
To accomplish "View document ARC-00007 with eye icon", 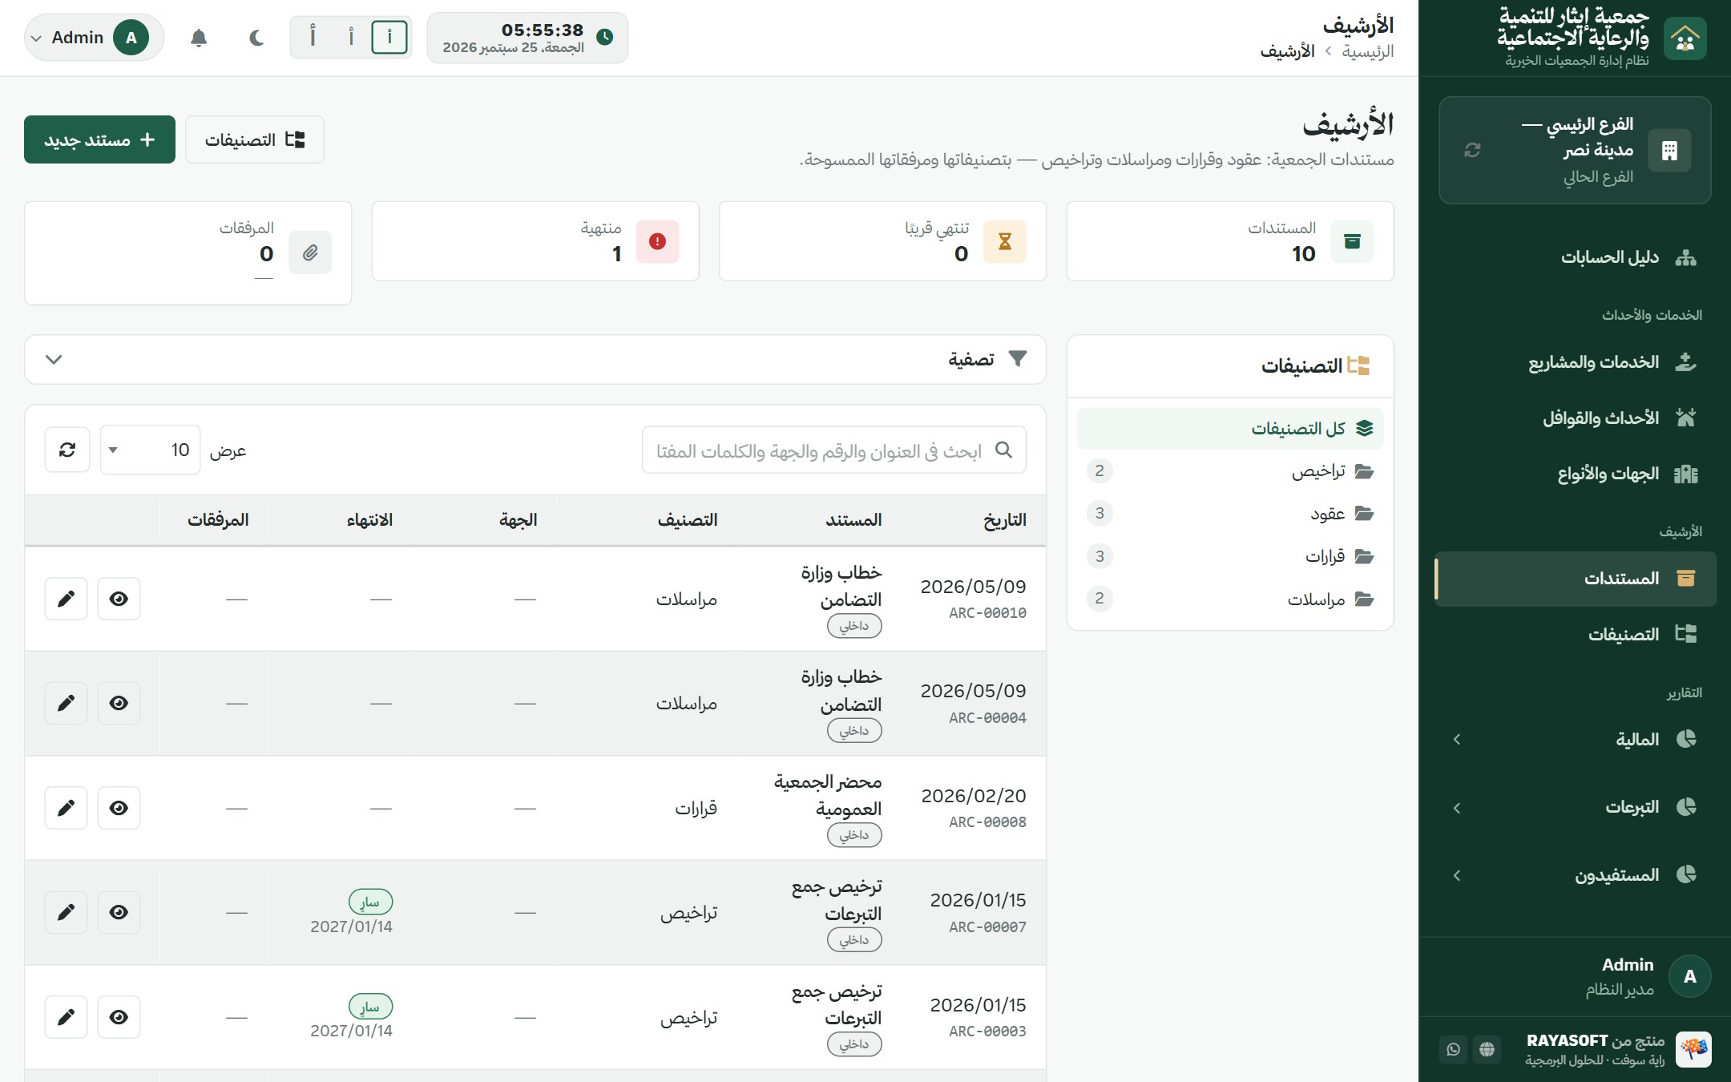I will tap(119, 912).
